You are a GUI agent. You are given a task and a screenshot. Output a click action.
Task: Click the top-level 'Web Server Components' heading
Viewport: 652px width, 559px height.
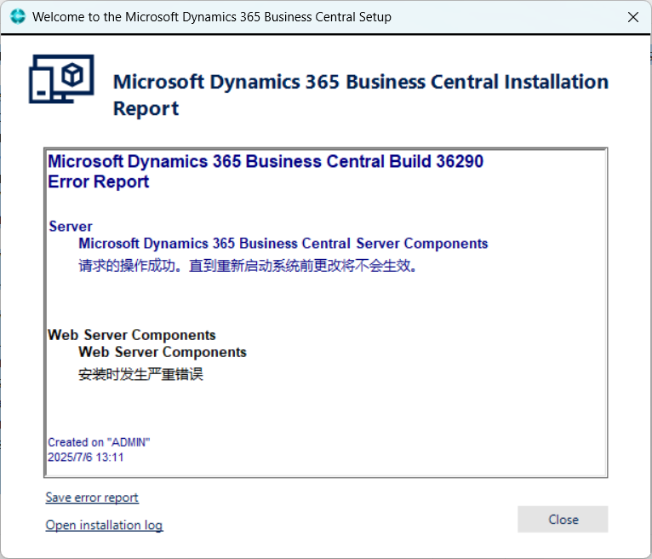131,335
